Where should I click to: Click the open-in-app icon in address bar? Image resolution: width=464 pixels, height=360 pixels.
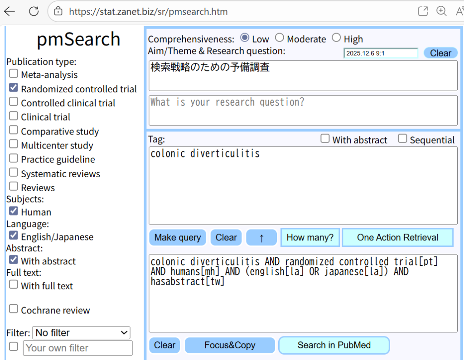[x=422, y=12]
